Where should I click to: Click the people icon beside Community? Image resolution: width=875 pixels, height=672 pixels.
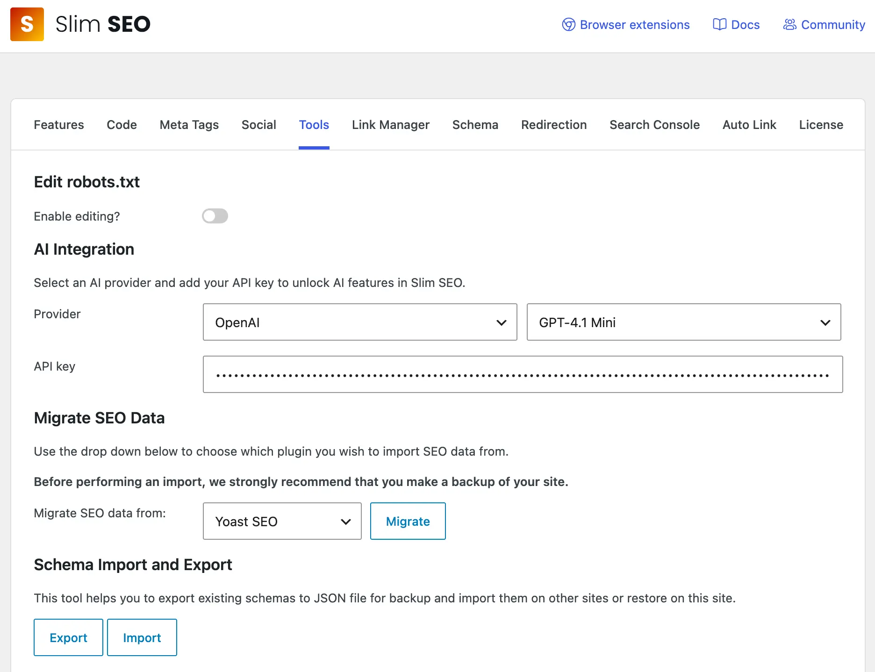point(789,24)
